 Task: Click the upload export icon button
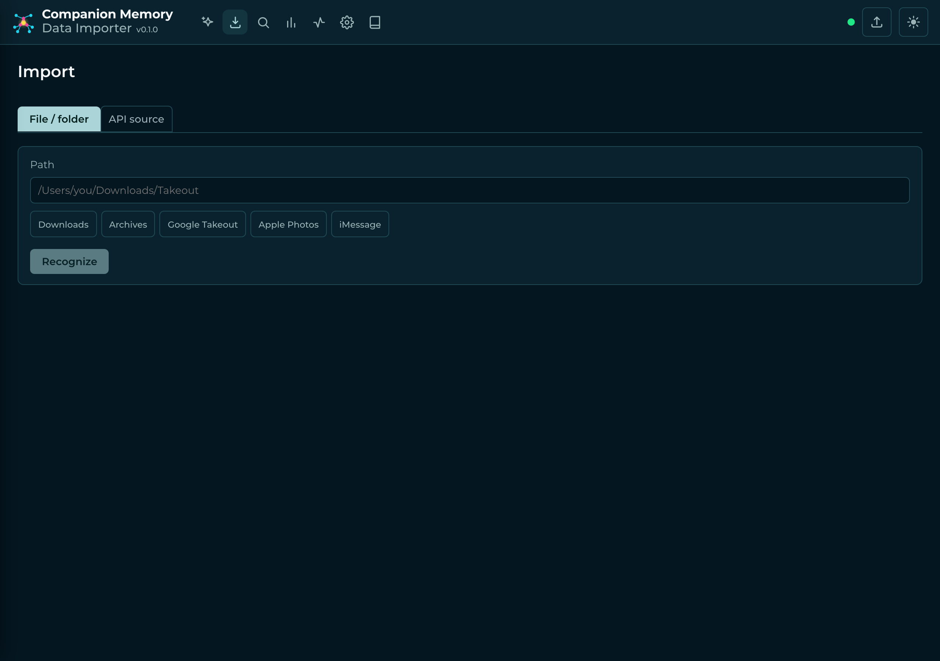coord(876,22)
